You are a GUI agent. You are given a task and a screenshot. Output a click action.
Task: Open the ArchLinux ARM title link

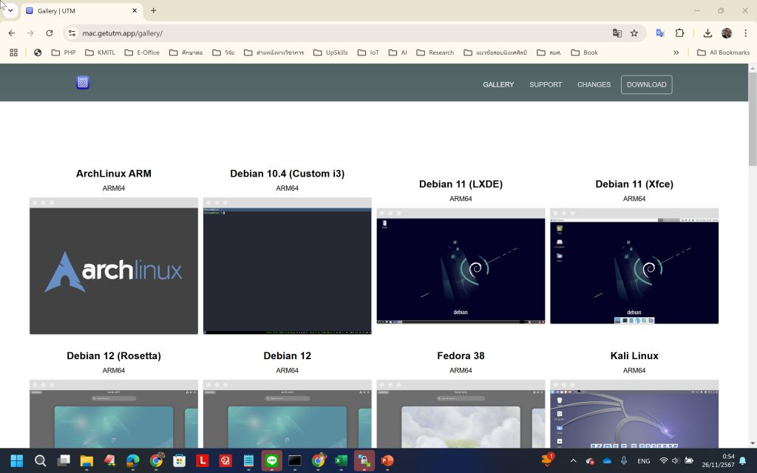pos(113,174)
